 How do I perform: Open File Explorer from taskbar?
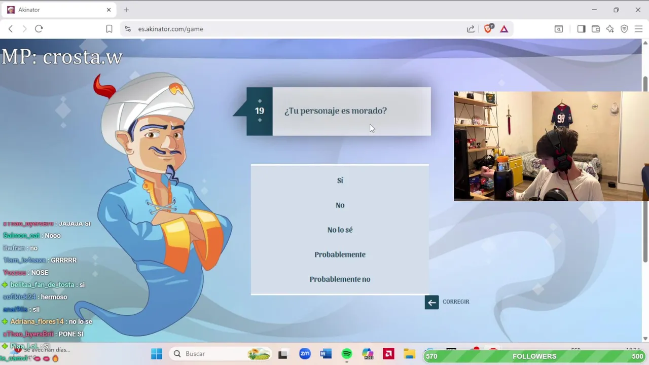[410, 354]
